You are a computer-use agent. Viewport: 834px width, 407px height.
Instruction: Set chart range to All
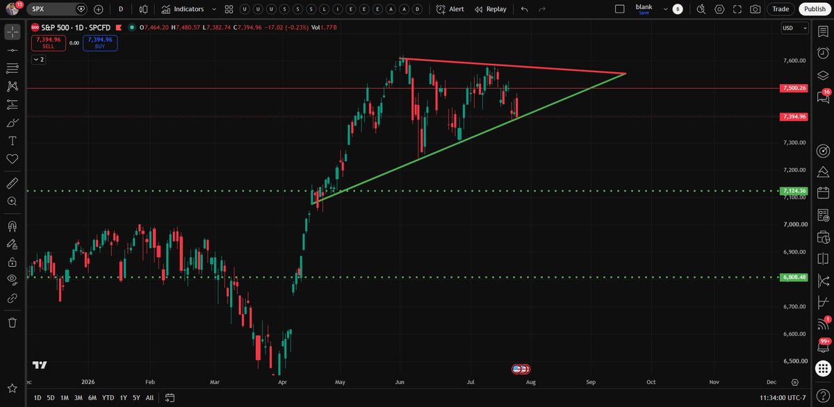click(x=149, y=398)
